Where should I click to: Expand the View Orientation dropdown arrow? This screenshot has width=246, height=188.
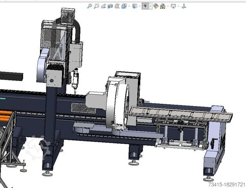[x=128, y=6]
